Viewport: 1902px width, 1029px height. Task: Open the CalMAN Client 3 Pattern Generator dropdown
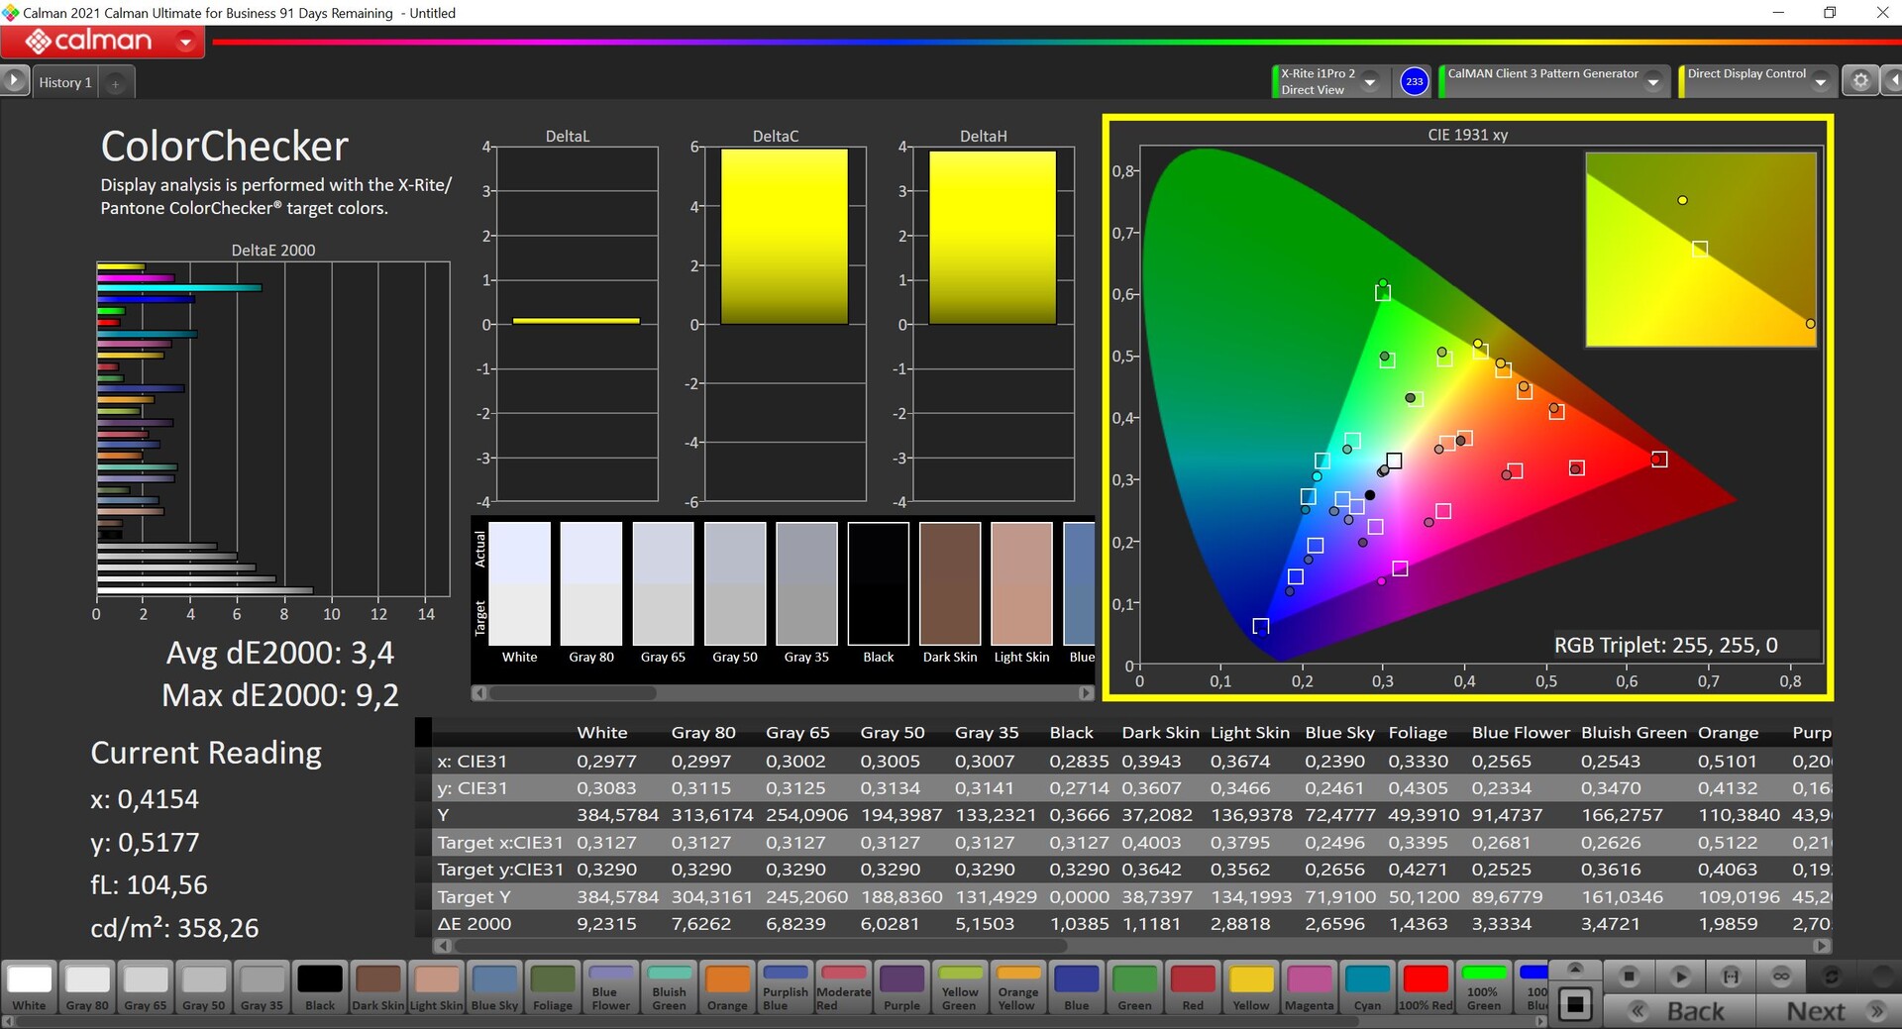click(1652, 82)
